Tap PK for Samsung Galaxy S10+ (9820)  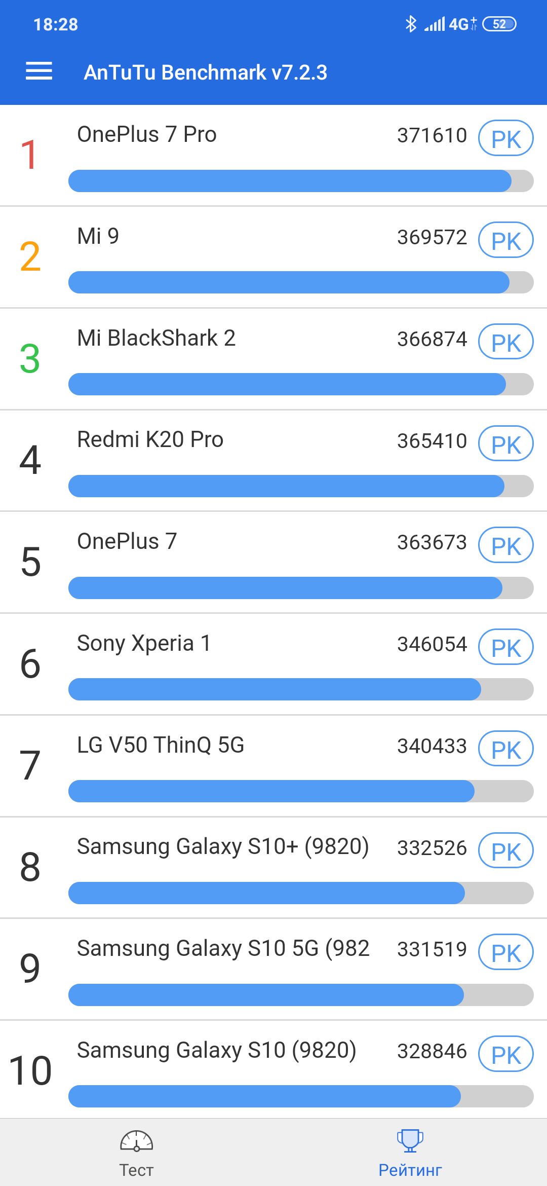(x=506, y=851)
